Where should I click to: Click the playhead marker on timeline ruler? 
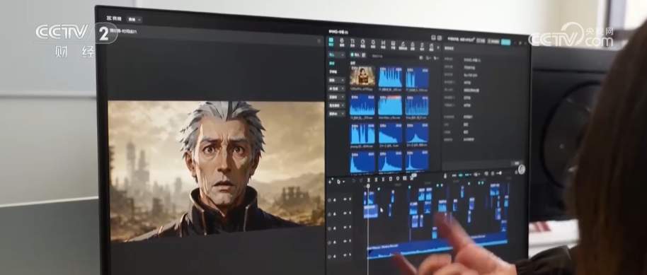point(367,186)
